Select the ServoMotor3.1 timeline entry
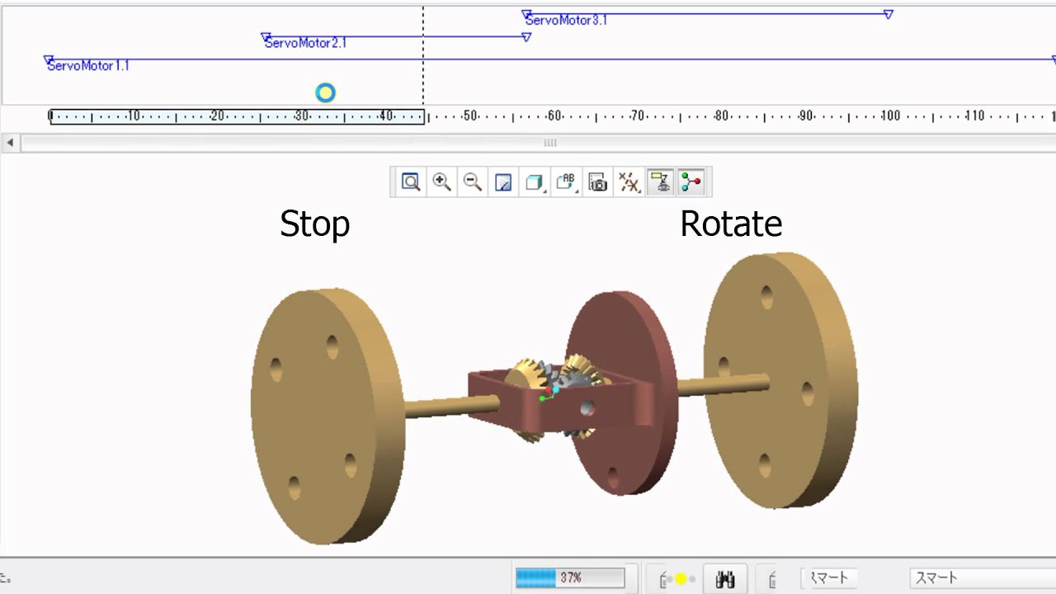The image size is (1056, 594). 566,20
